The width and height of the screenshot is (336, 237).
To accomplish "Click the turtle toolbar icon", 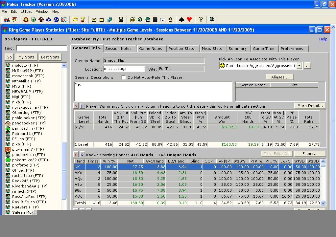I will click(x=132, y=20).
